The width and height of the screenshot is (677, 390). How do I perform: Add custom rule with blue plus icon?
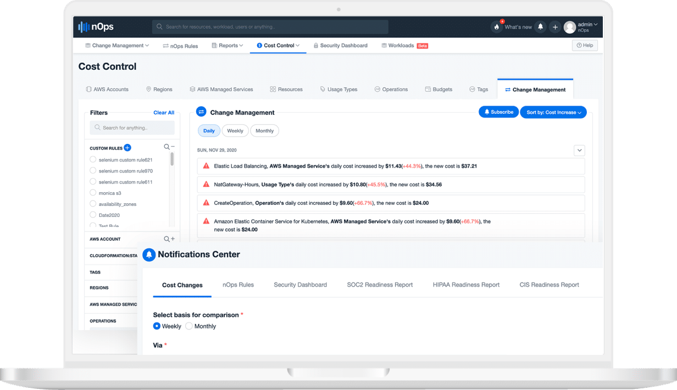click(x=127, y=148)
